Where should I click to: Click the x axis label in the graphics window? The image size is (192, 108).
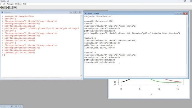(x=151, y=94)
